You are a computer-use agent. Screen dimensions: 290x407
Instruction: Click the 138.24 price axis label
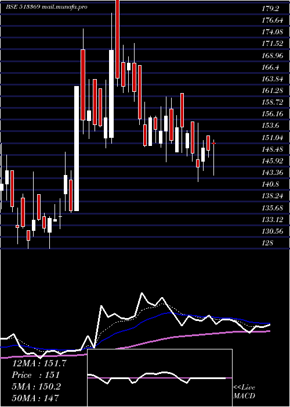click(x=272, y=196)
